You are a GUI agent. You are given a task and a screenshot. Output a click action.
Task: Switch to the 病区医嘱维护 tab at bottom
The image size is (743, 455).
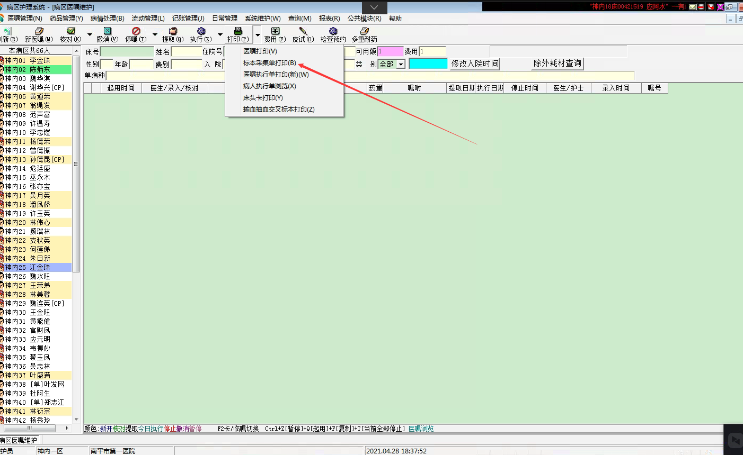click(20, 440)
